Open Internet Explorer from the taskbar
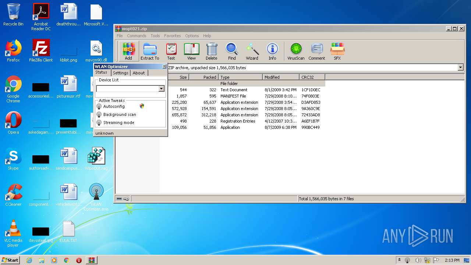Viewport: 471px width, 265px height. tap(29, 260)
